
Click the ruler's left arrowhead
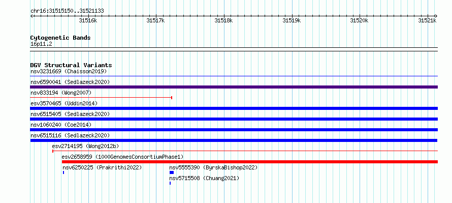pos(31,16)
